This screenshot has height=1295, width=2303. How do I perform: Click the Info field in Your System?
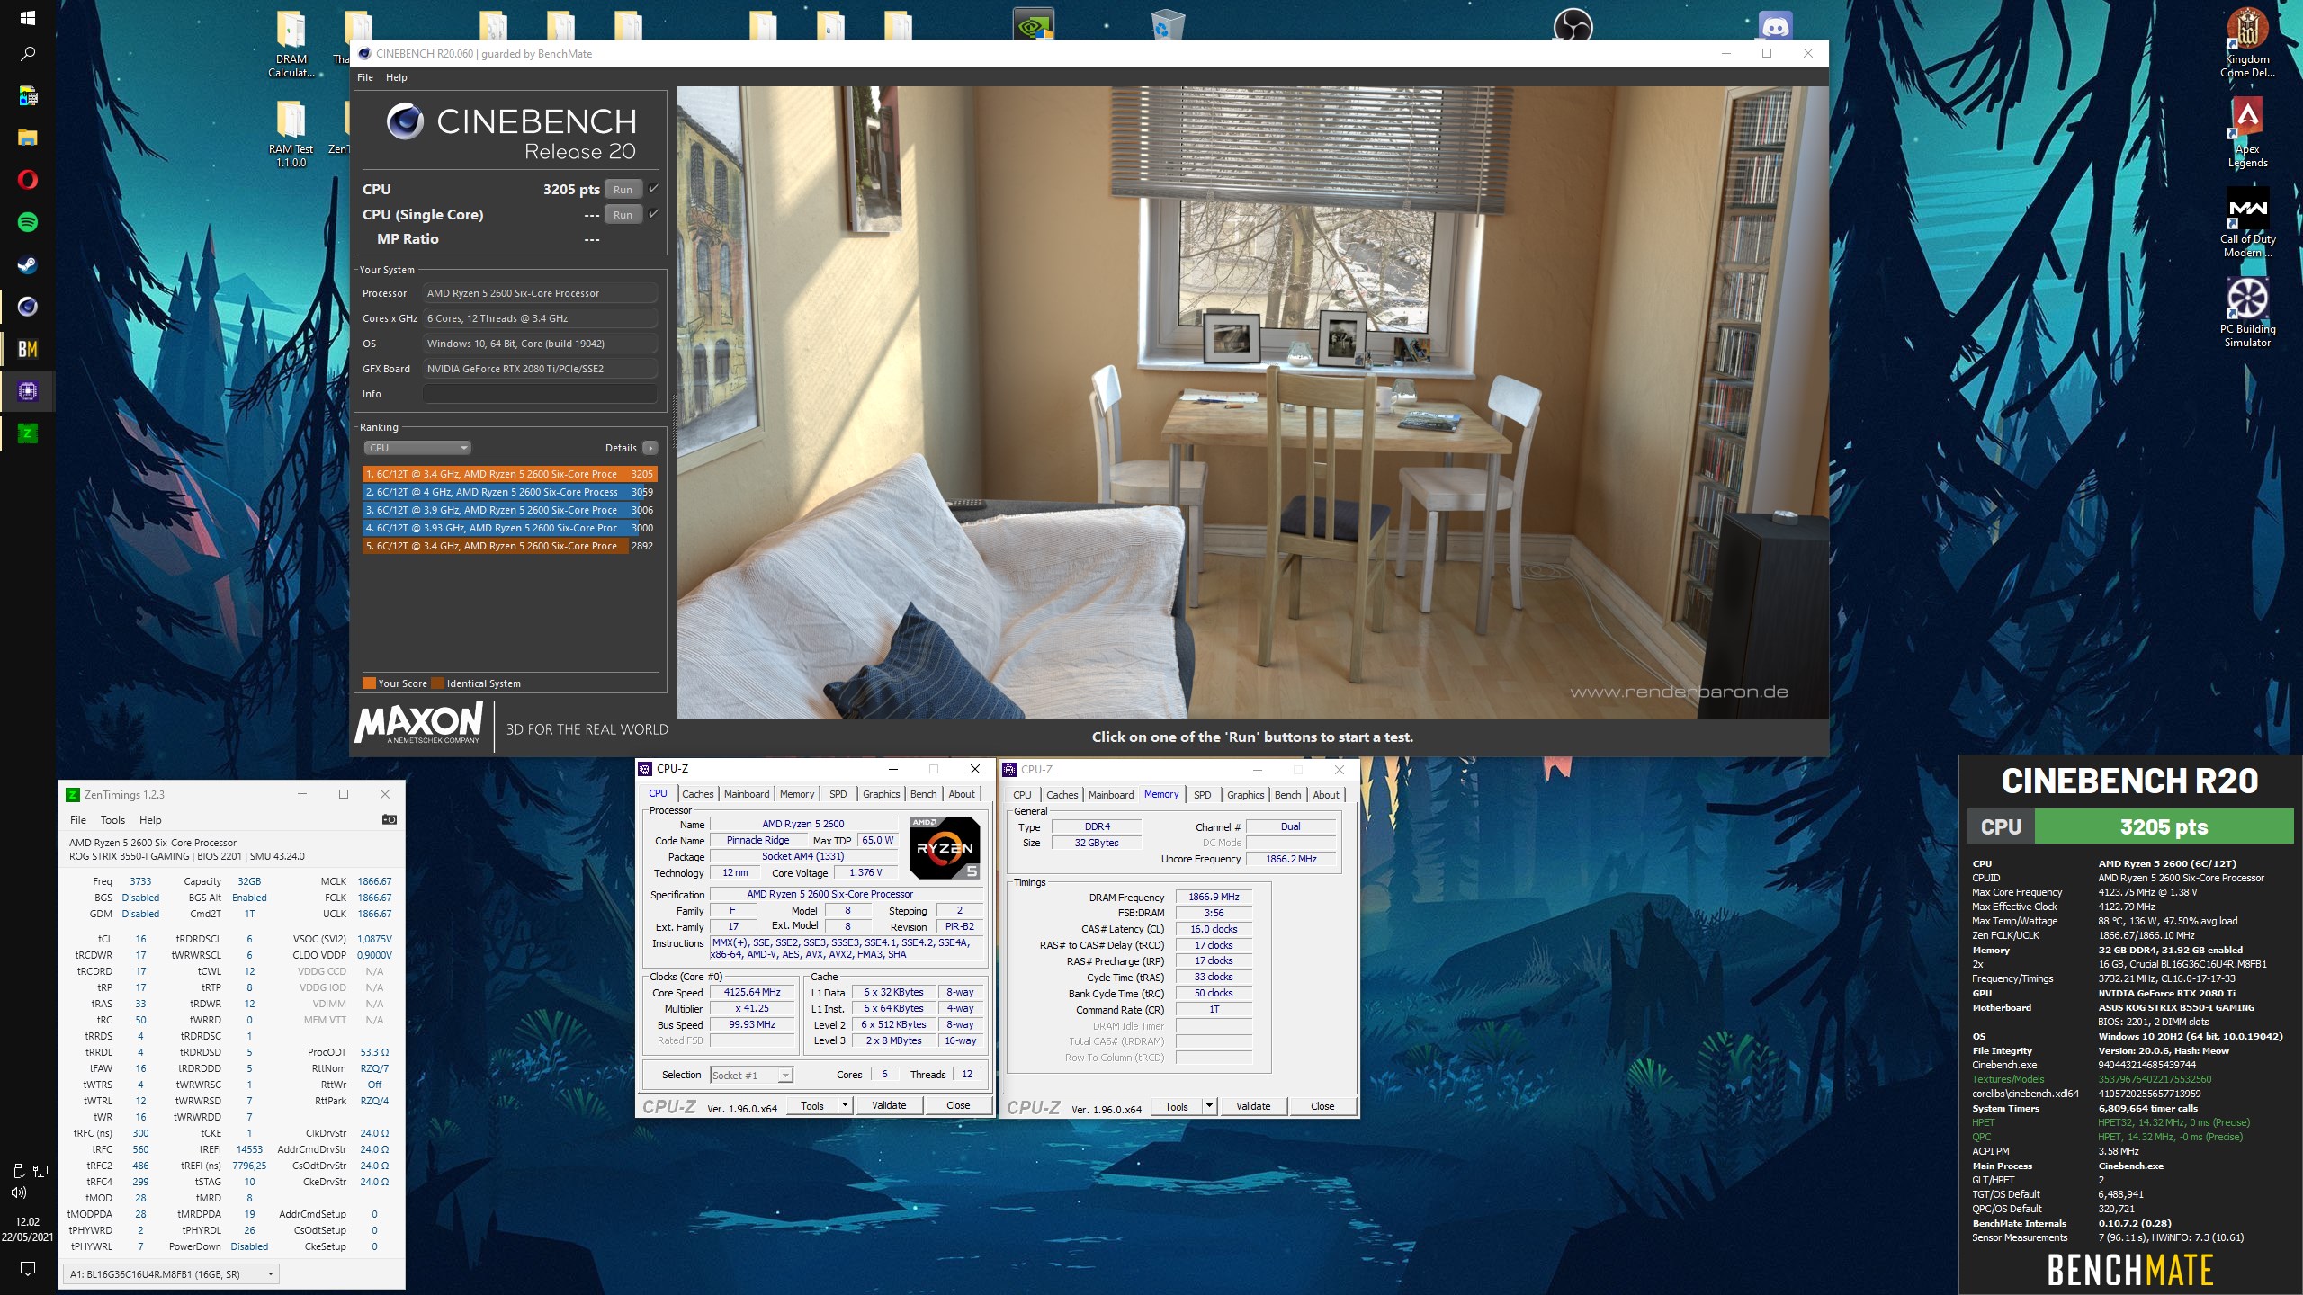[x=540, y=394]
